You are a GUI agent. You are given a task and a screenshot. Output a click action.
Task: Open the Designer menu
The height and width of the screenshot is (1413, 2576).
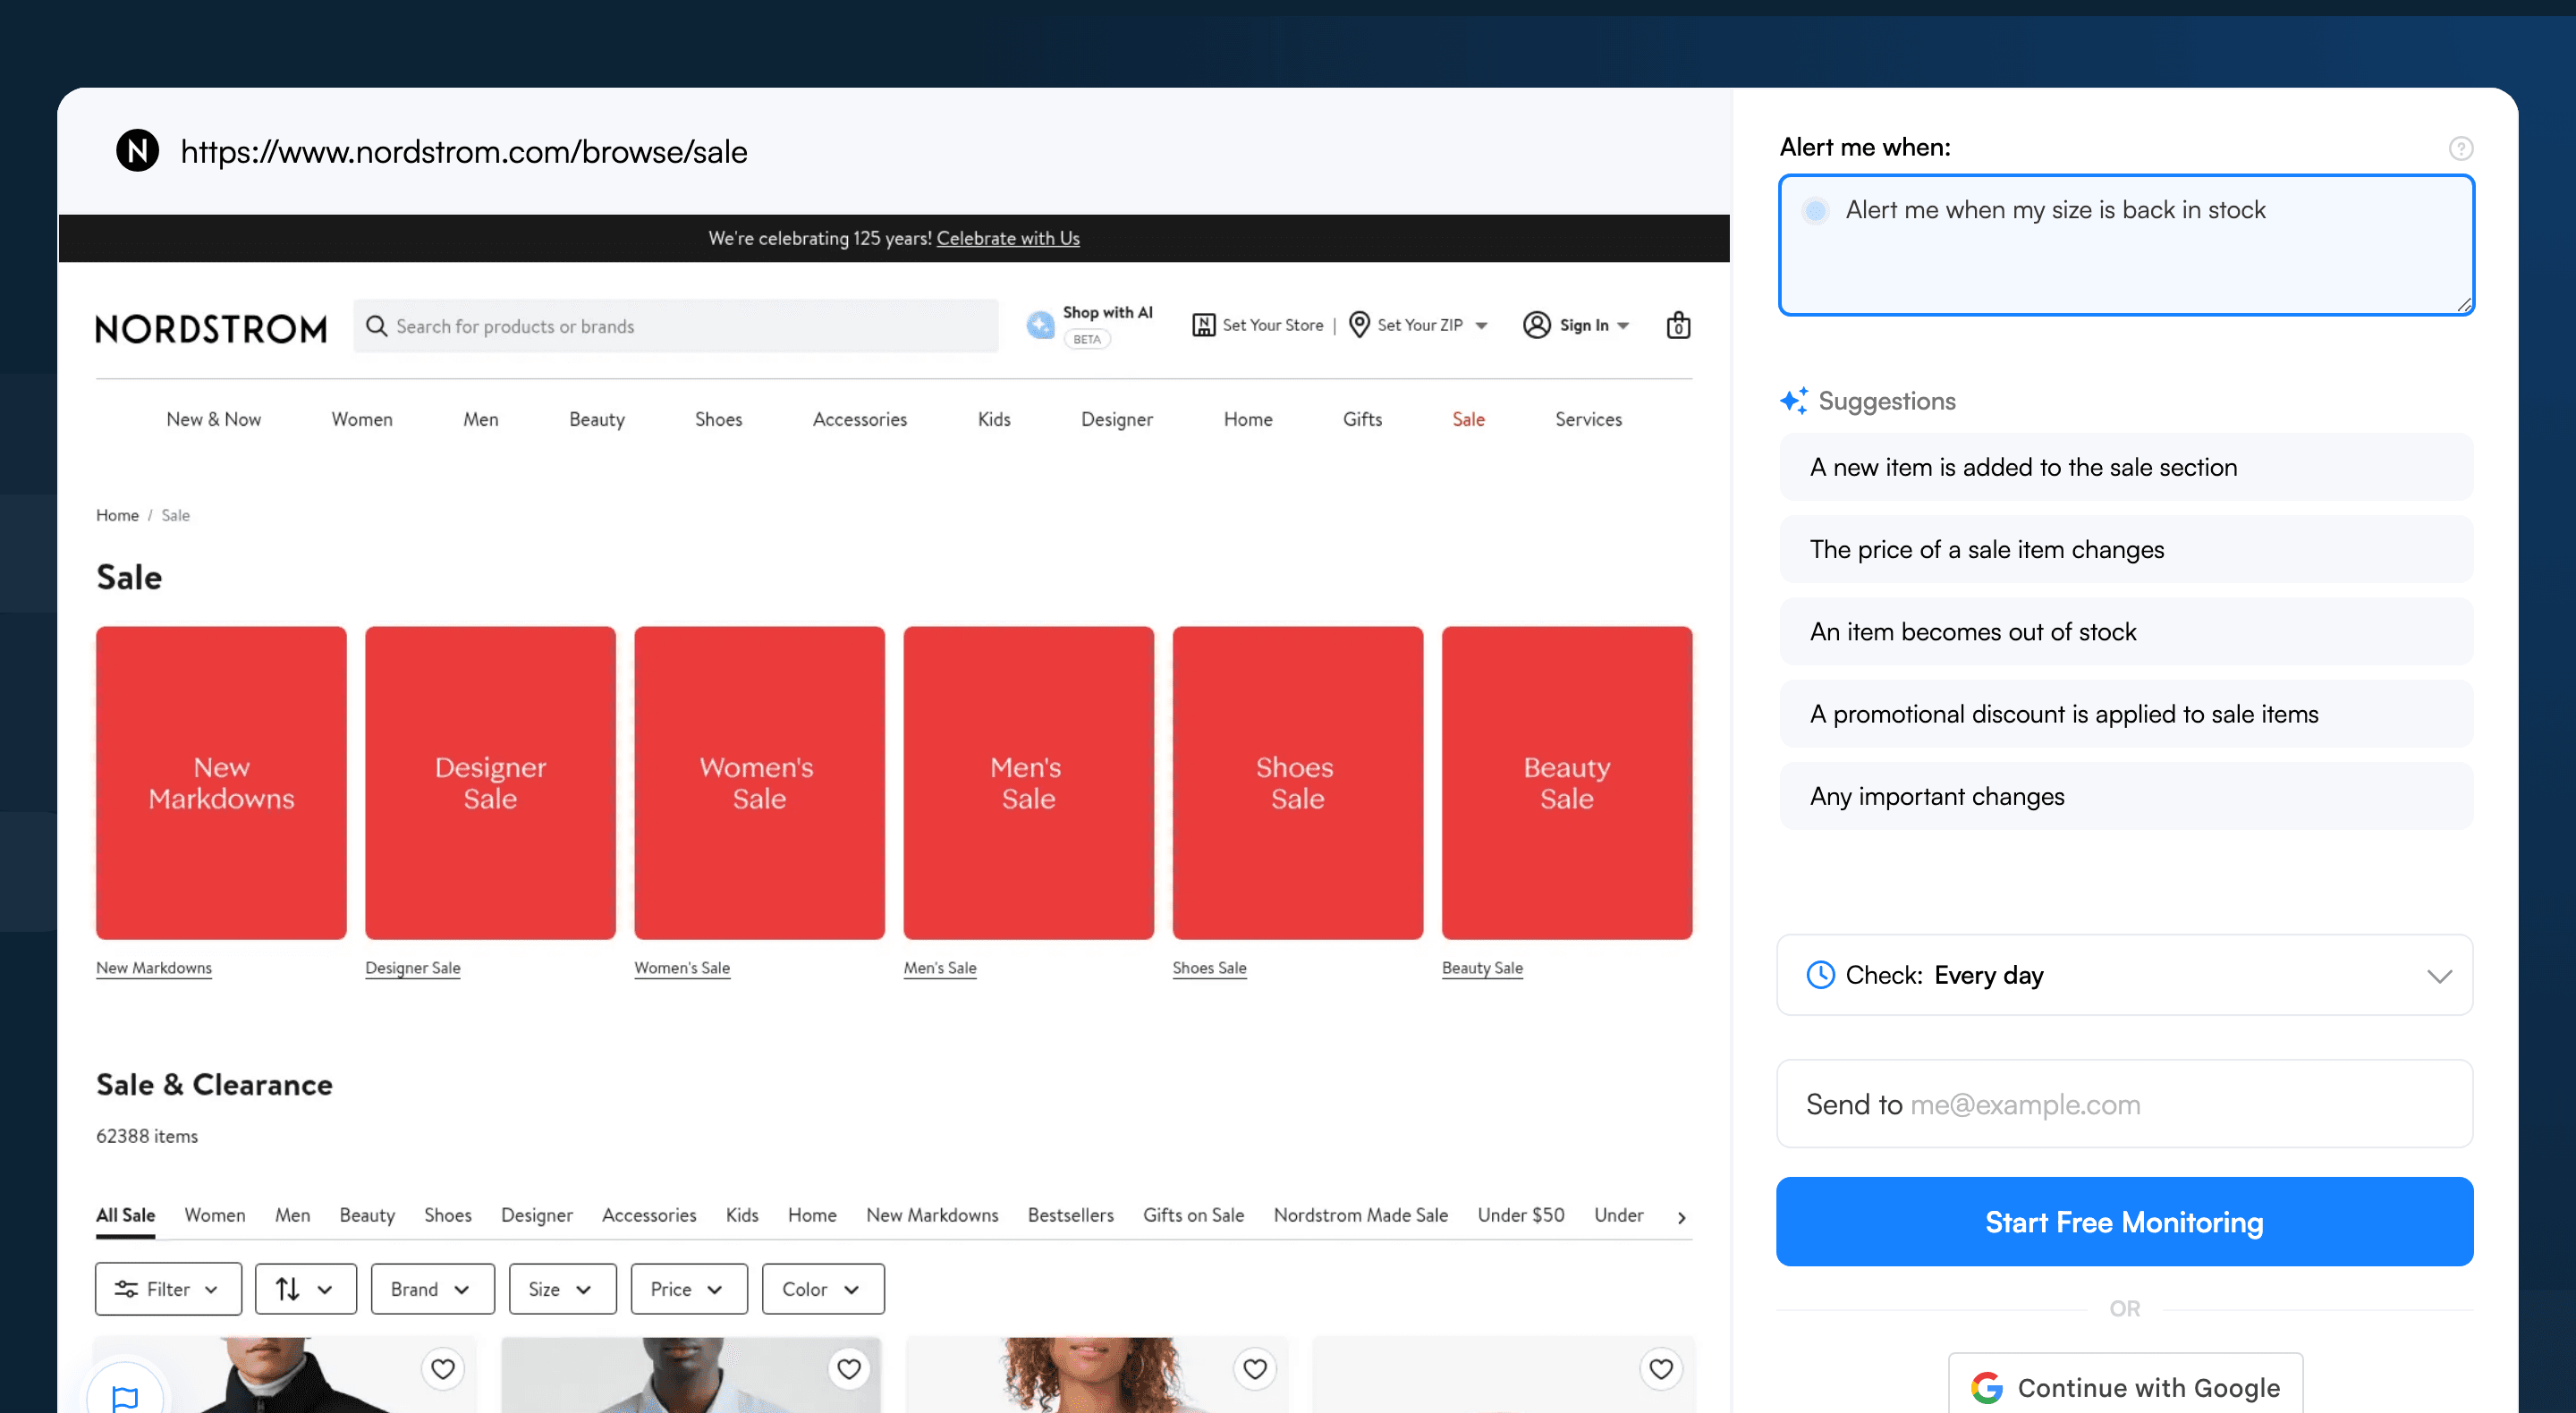(x=1117, y=419)
